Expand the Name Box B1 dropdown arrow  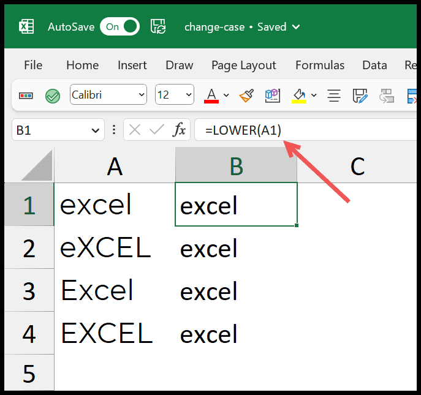point(96,130)
